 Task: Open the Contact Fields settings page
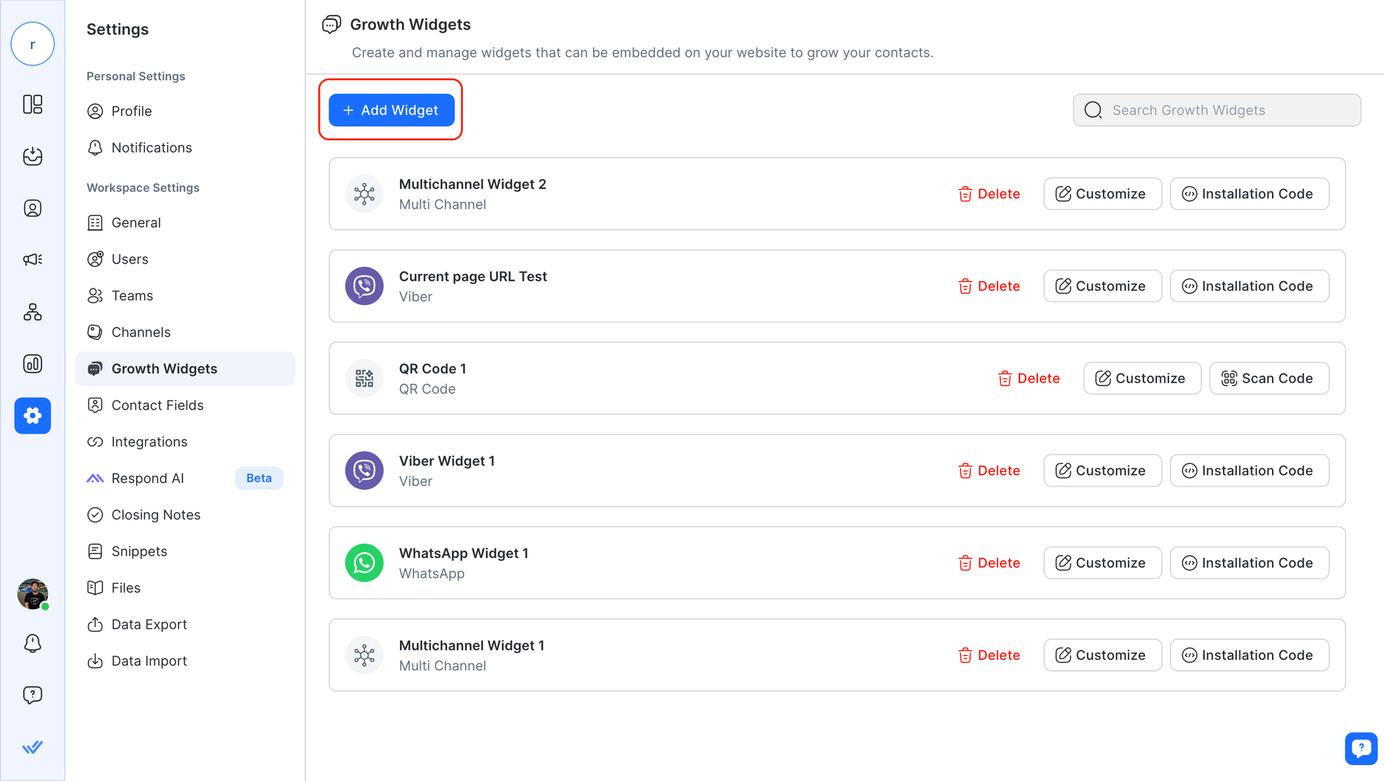tap(157, 405)
